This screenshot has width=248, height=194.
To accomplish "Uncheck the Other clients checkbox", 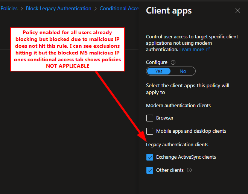I will tap(150, 170).
